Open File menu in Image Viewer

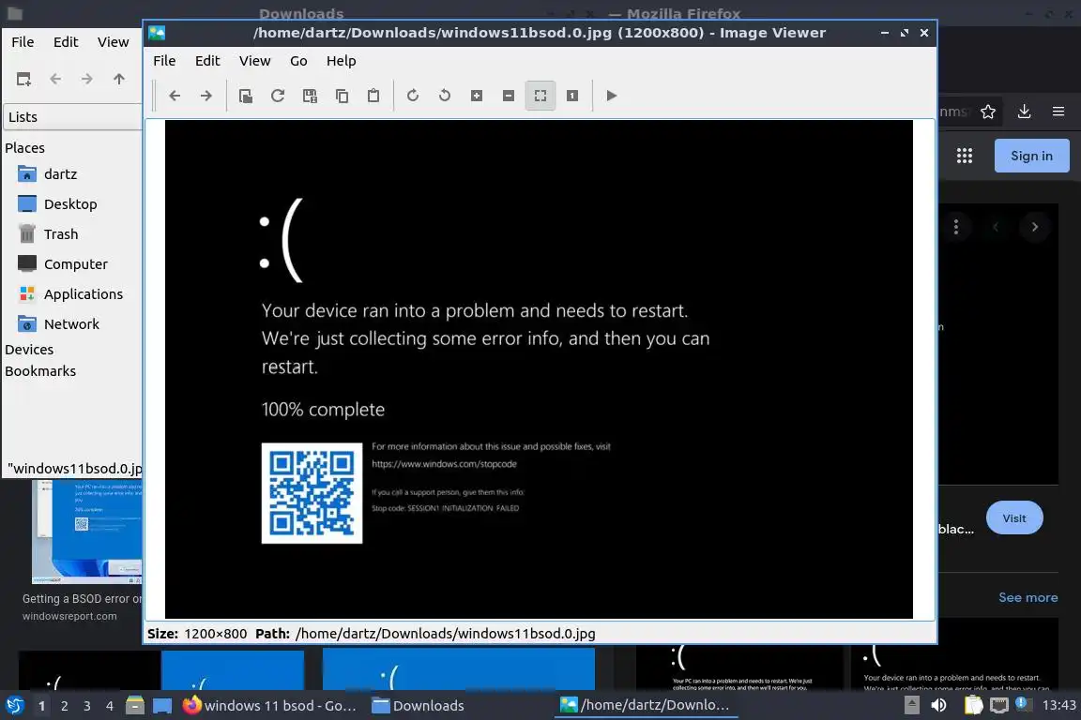tap(164, 61)
